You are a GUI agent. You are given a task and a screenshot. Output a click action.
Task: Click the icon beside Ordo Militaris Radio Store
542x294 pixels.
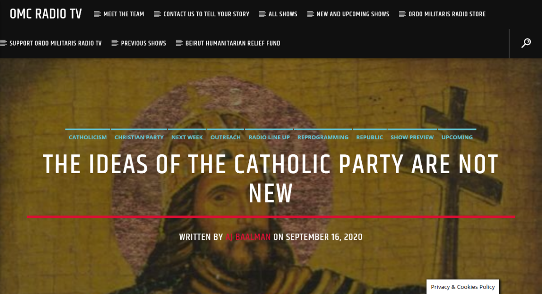[x=402, y=14]
